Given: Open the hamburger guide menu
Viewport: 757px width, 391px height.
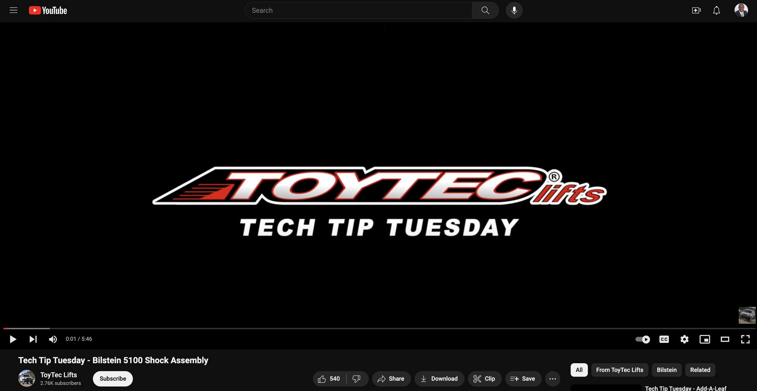Looking at the screenshot, I should point(13,11).
